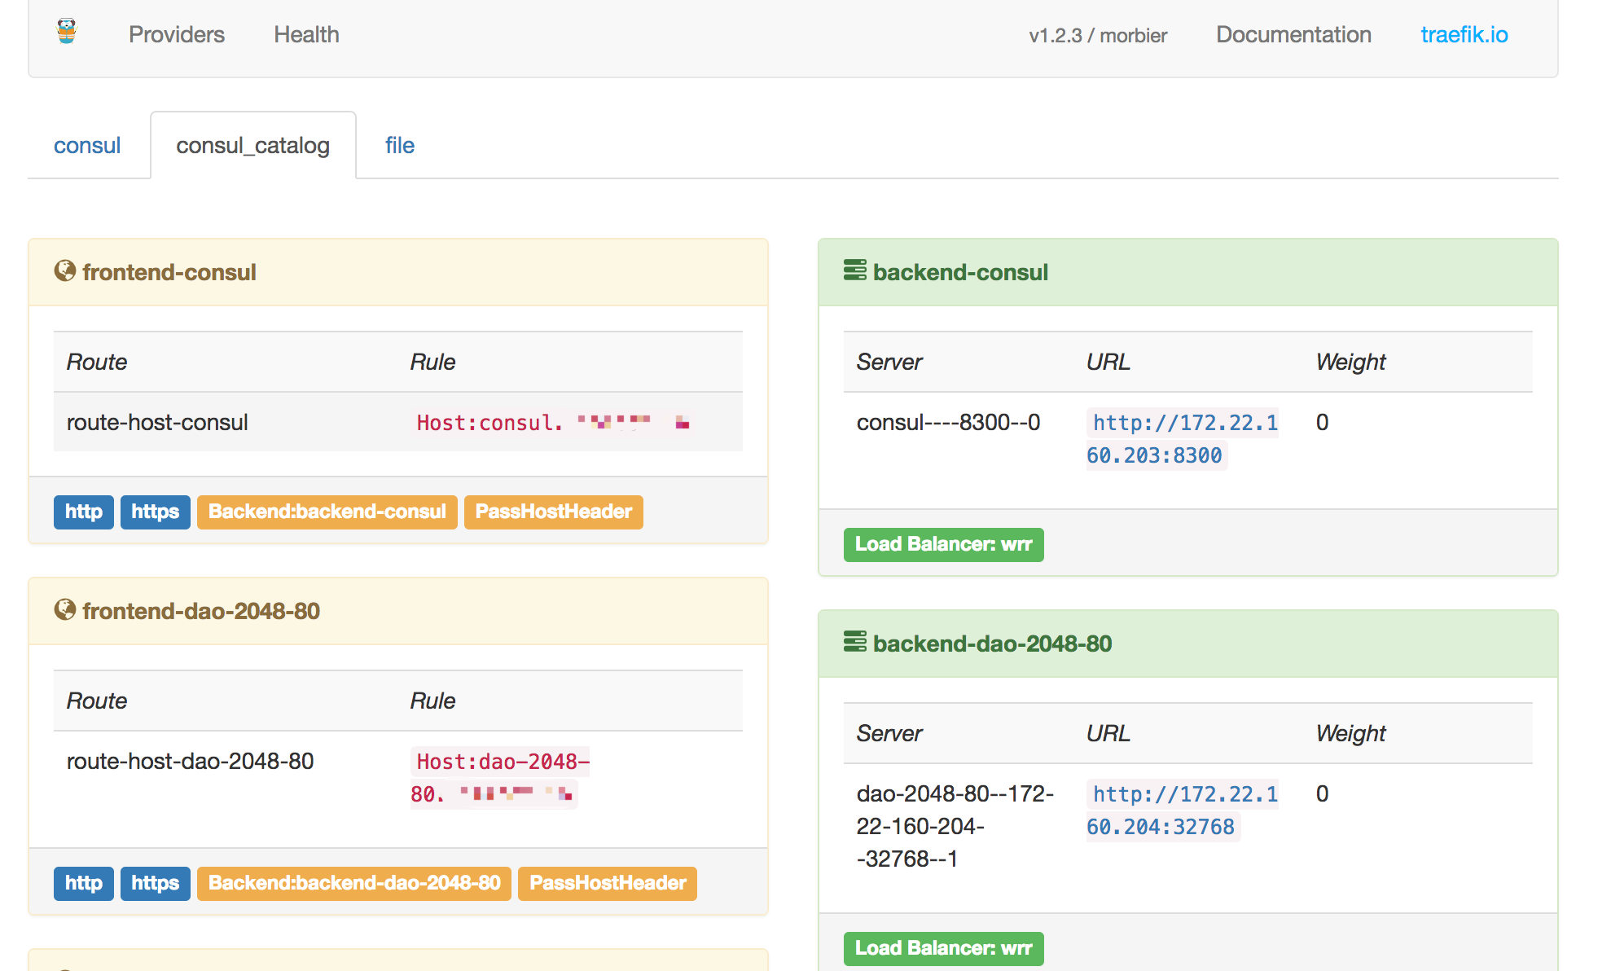Click the Load Balancer: wrr badge in backend-consul
Image resolution: width=1611 pixels, height=971 pixels.
944,545
